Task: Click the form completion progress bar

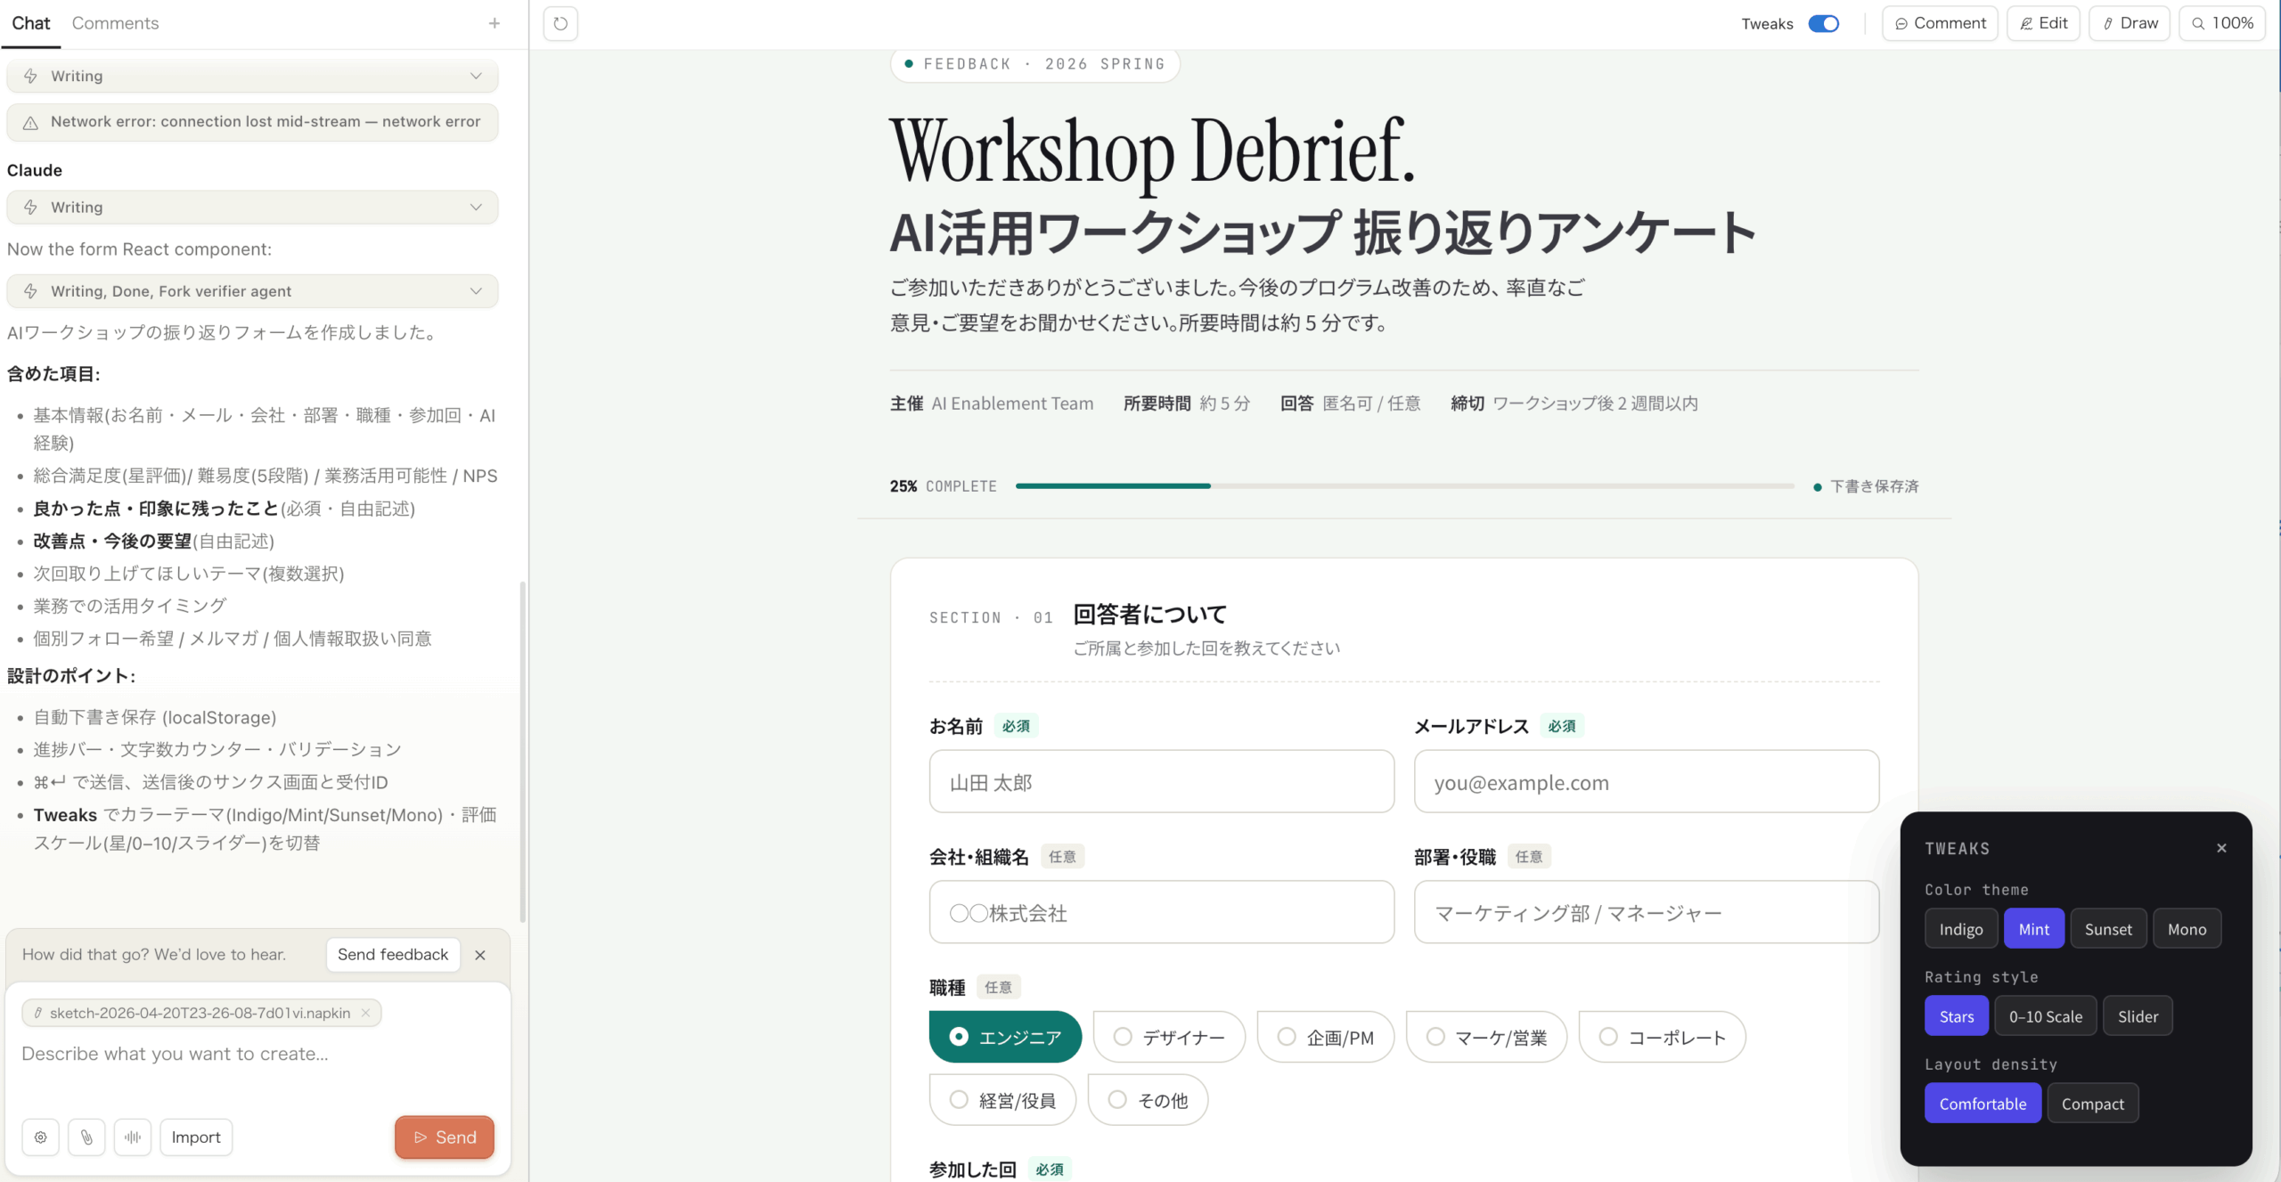Action: (1404, 486)
